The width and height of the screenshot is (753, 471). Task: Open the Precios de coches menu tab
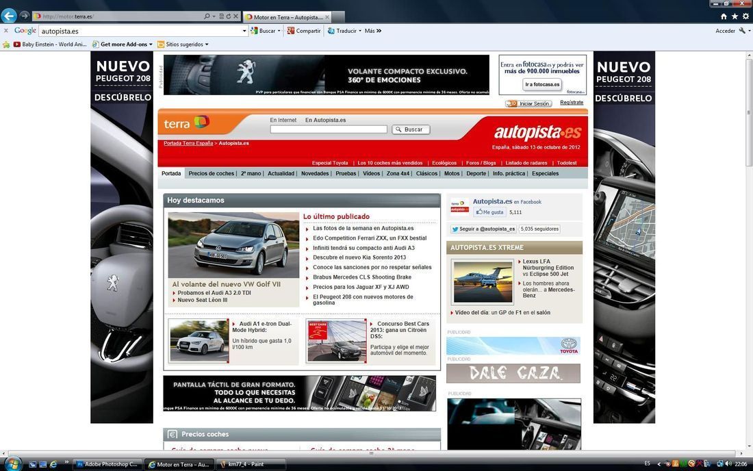pyautogui.click(x=212, y=173)
